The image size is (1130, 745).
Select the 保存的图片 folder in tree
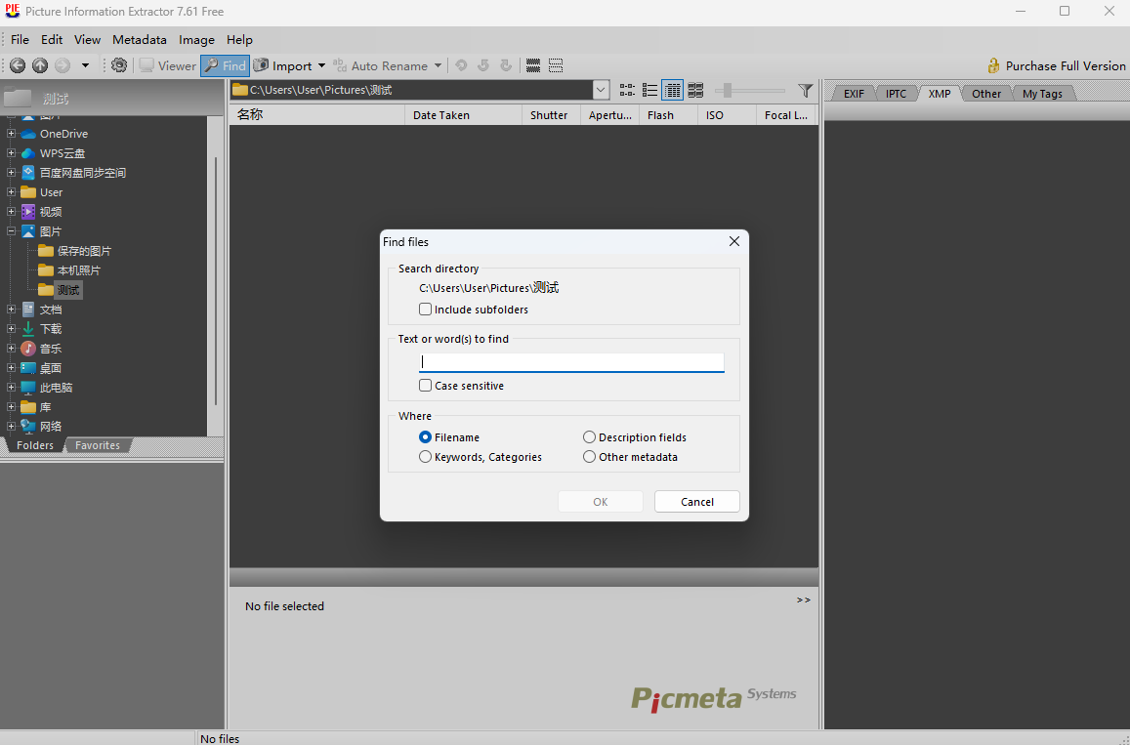84,251
